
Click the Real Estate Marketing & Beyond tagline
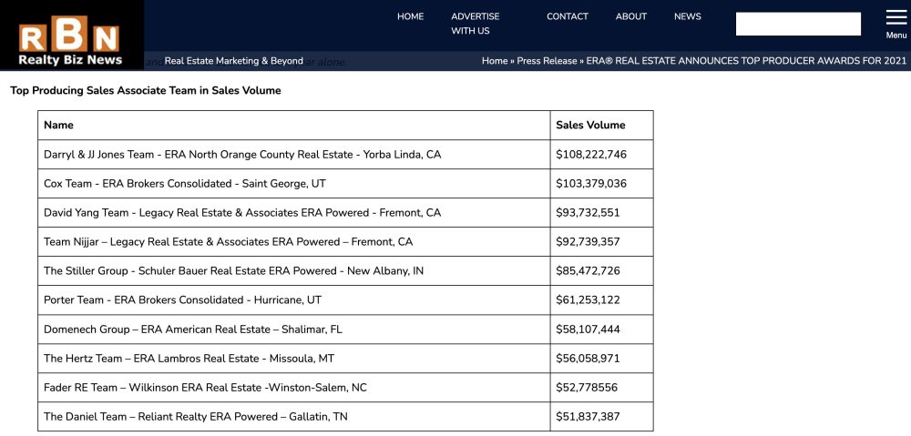click(234, 61)
